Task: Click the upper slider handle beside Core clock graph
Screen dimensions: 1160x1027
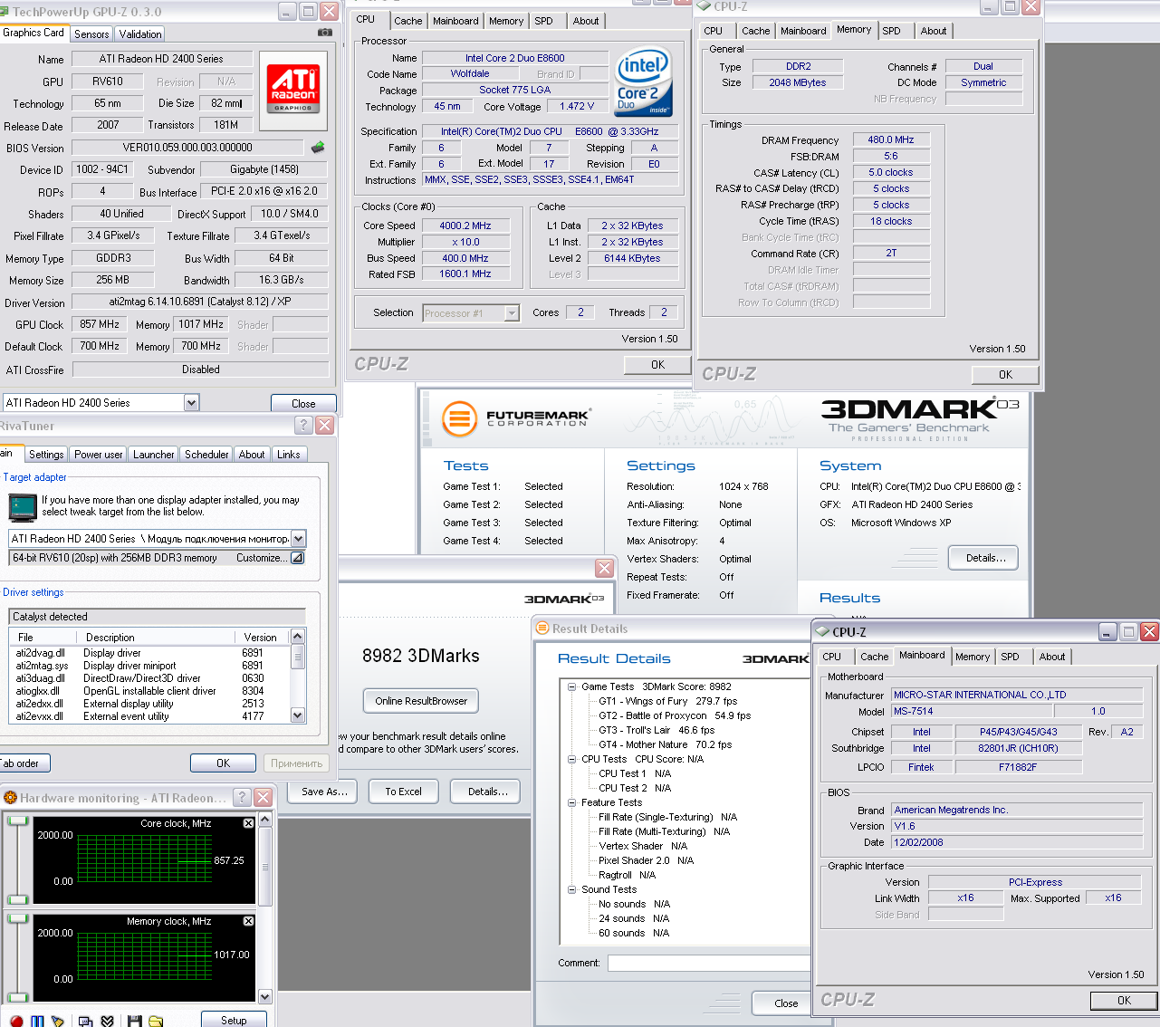Action: tap(17, 821)
